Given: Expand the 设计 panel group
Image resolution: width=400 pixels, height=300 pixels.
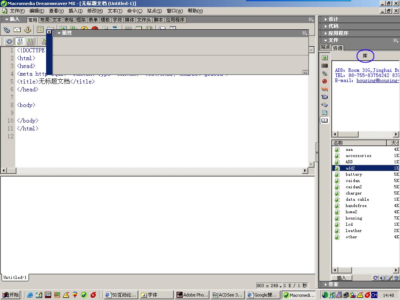Looking at the screenshot, I should click(x=333, y=19).
